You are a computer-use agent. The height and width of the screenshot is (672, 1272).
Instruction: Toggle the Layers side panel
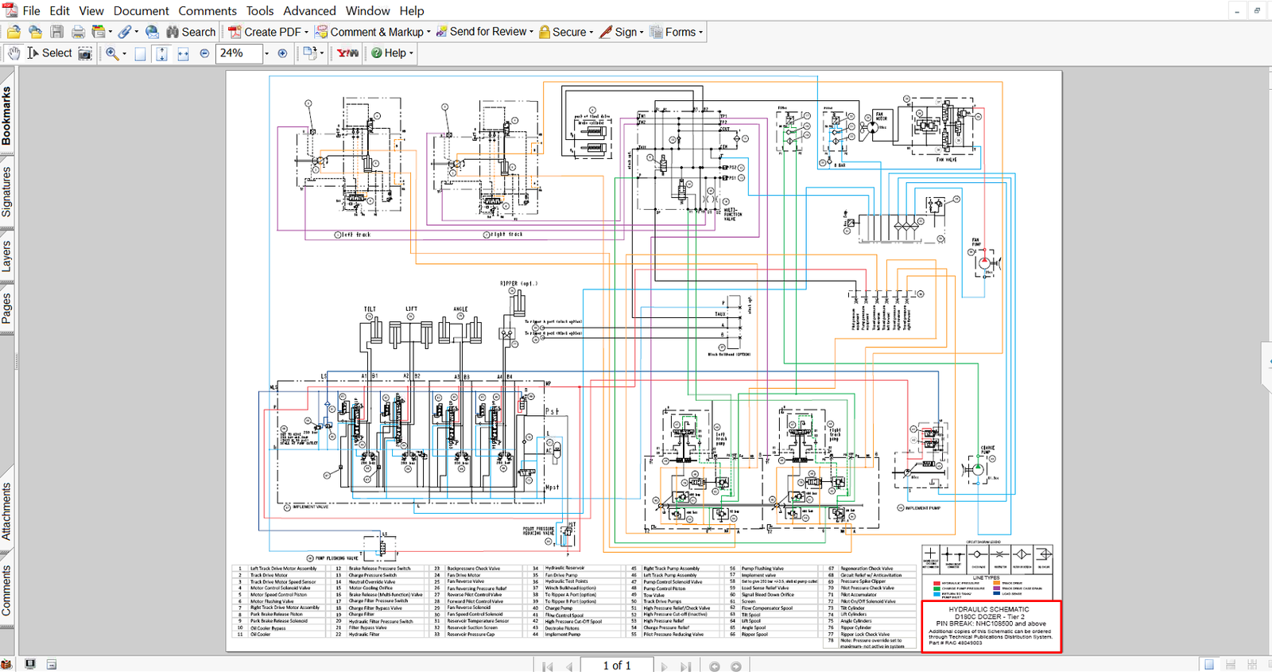pos(7,255)
